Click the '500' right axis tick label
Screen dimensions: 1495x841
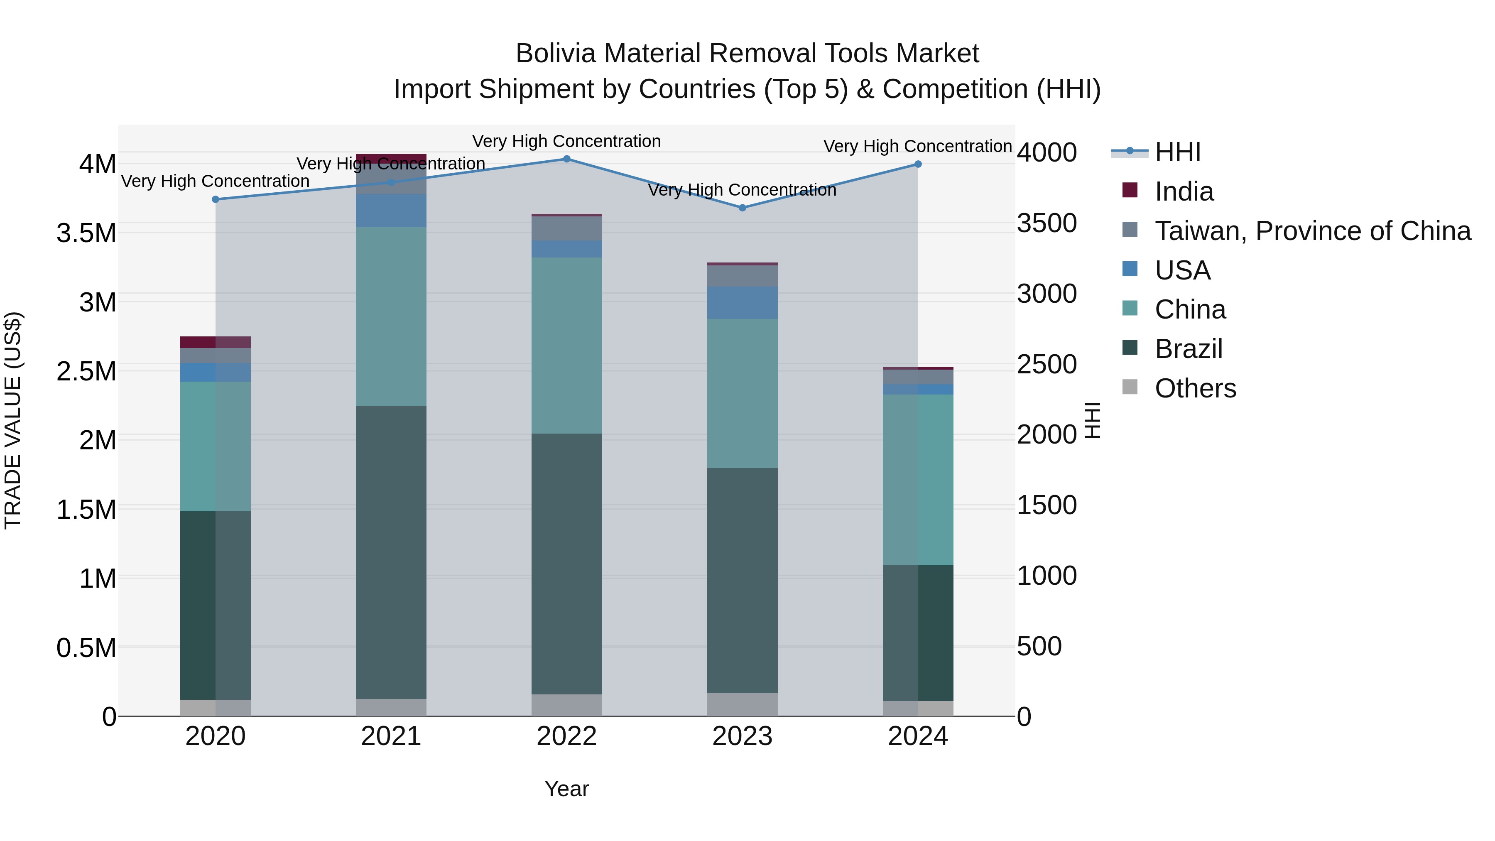pyautogui.click(x=1039, y=647)
